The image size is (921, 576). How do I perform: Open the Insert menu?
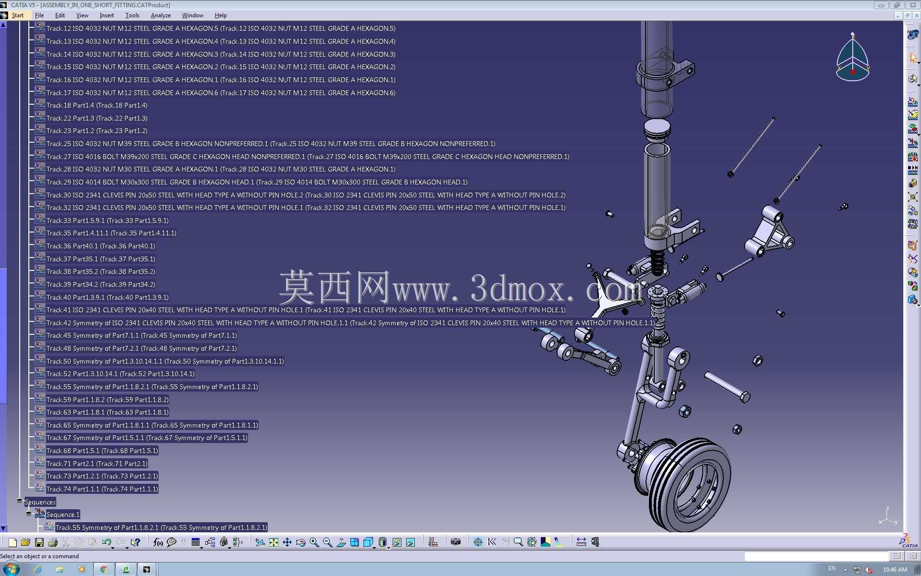pyautogui.click(x=107, y=15)
